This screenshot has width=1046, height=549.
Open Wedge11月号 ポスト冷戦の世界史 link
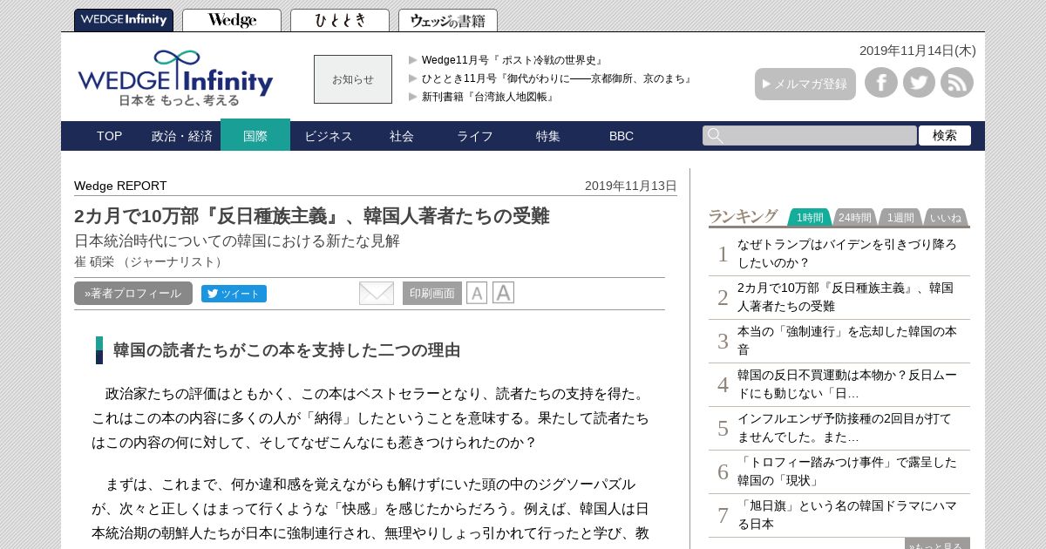pos(513,60)
